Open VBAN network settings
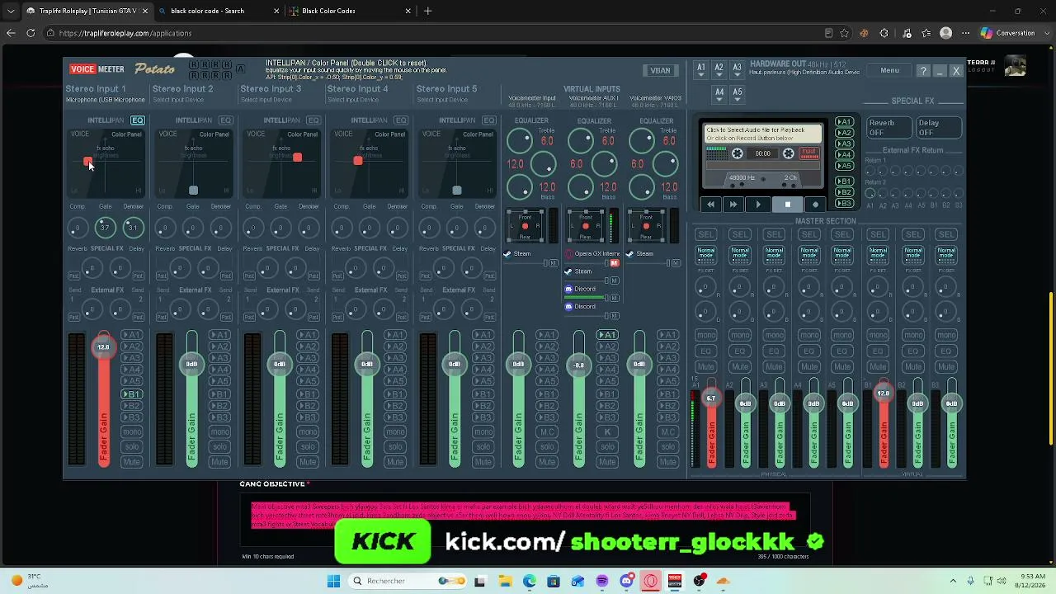 pyautogui.click(x=660, y=71)
